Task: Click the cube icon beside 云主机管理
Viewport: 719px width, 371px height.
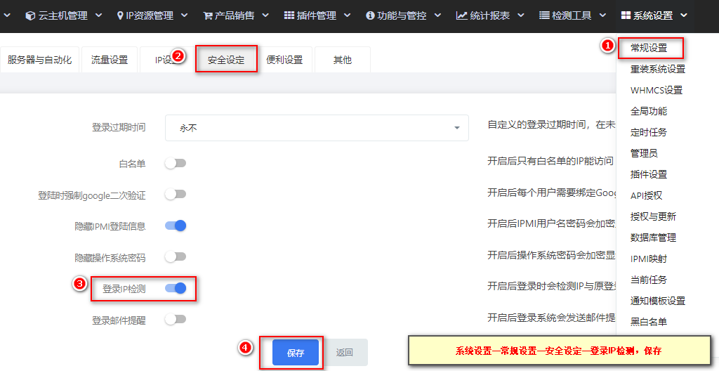Action: (x=30, y=15)
